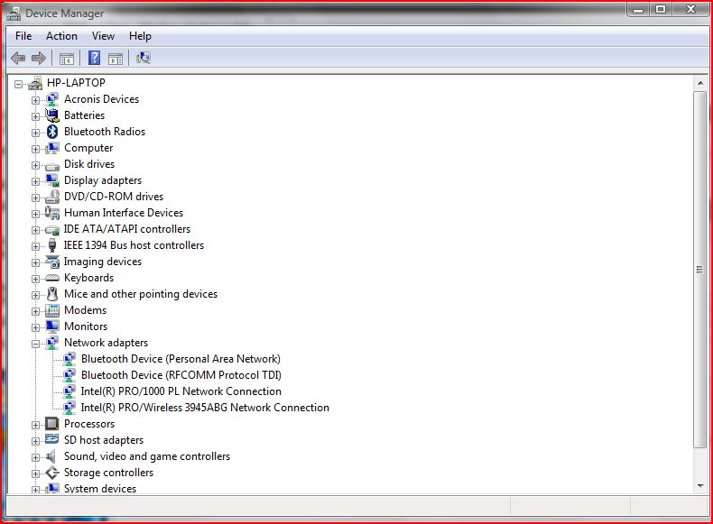Click the Display adapters icon

tap(52, 180)
